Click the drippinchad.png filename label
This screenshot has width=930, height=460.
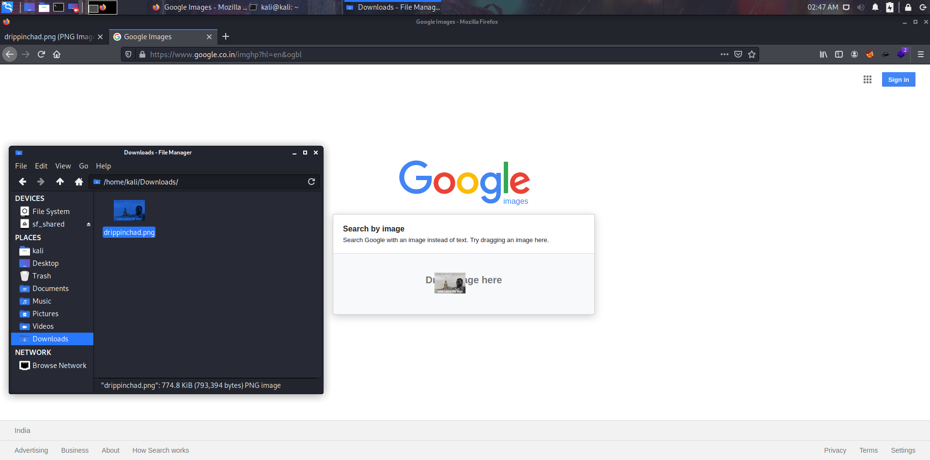click(129, 232)
